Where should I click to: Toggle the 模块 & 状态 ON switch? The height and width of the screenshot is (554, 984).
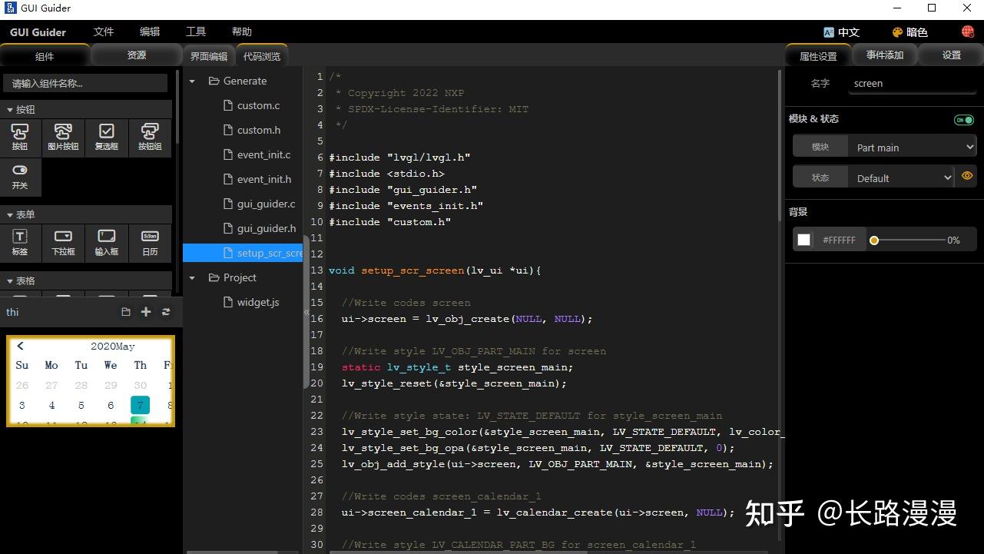pyautogui.click(x=963, y=119)
